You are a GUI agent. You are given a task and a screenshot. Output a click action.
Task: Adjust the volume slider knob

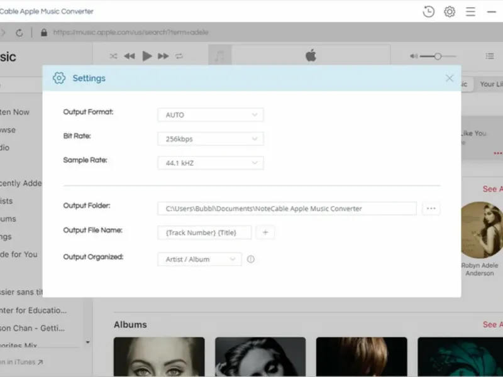coord(438,57)
